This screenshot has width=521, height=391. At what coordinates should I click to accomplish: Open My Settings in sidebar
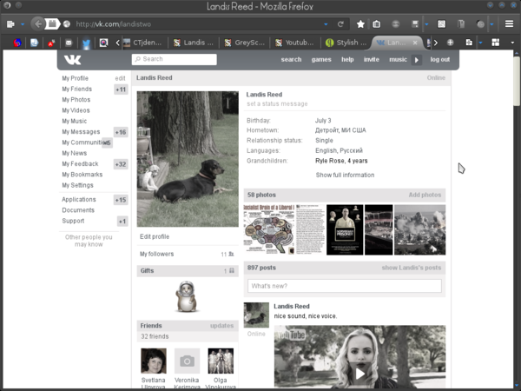point(77,185)
